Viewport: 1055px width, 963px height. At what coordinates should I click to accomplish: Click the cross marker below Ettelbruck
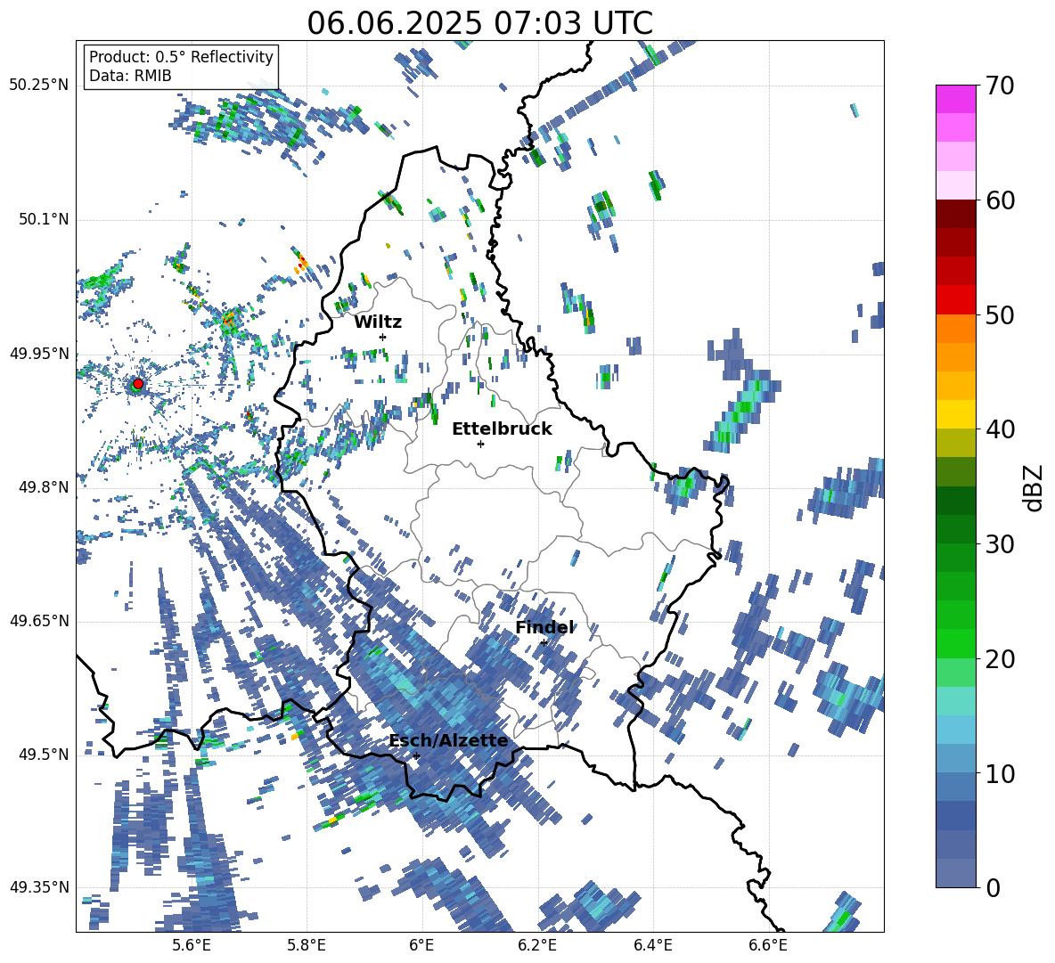click(480, 444)
